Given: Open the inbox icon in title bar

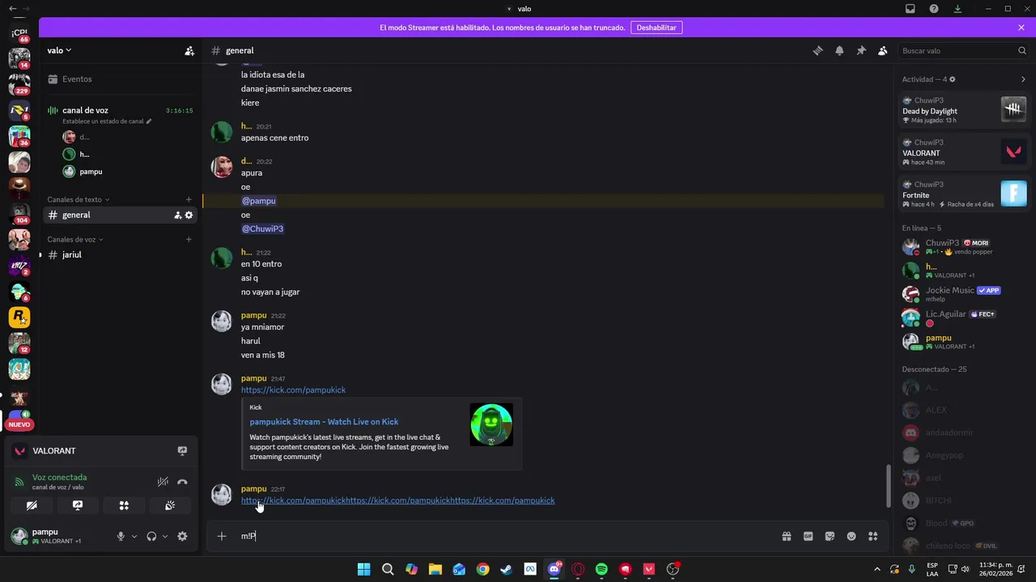Looking at the screenshot, I should pyautogui.click(x=911, y=9).
